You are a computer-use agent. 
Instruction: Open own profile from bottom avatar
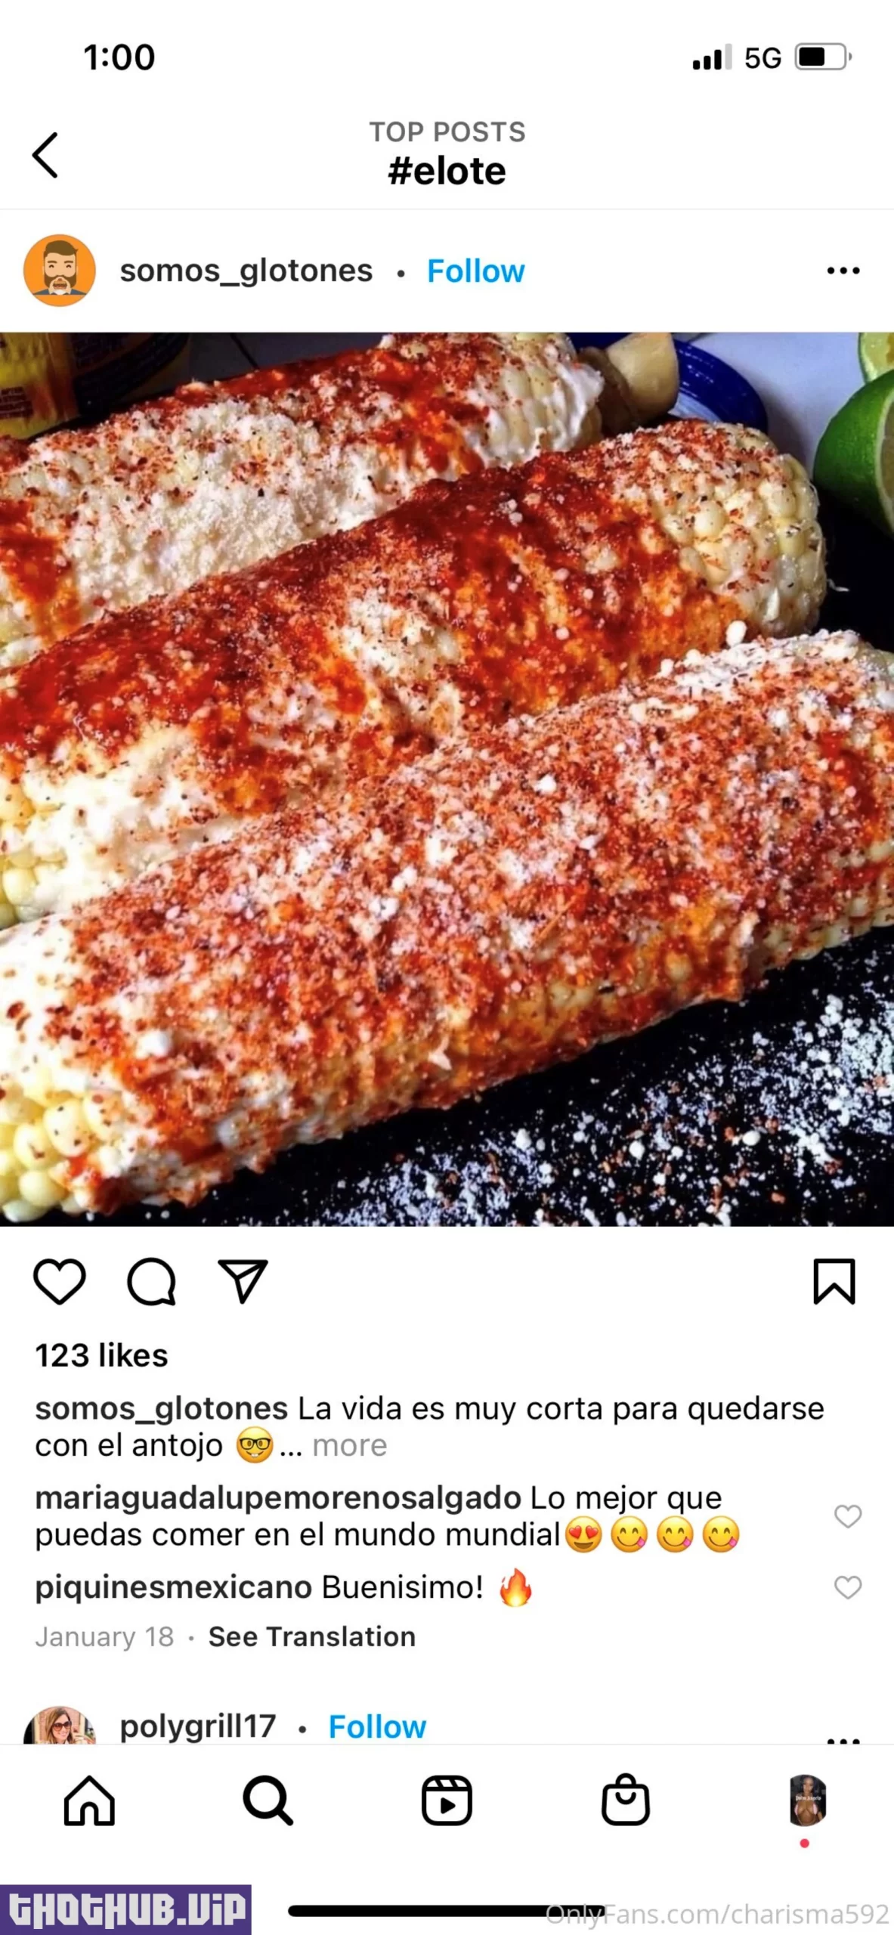click(x=807, y=1800)
